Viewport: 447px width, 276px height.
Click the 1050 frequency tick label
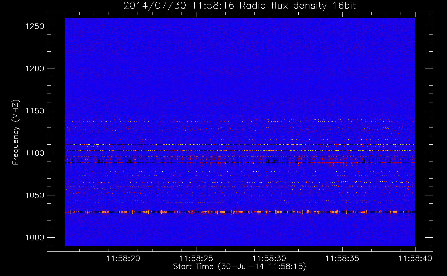35,195
